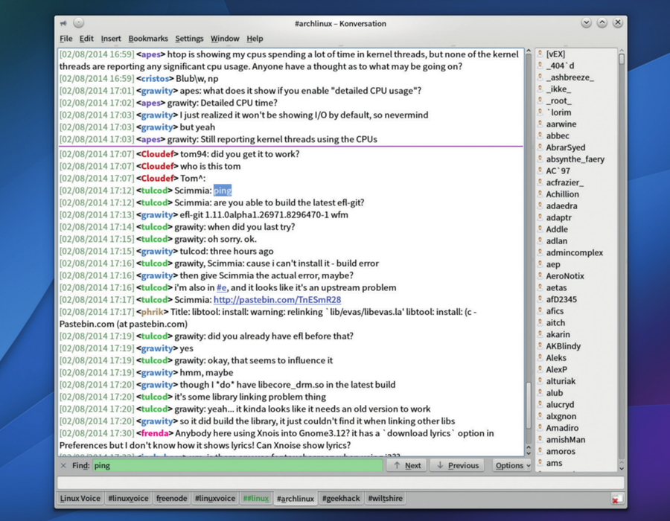Select AlexP in the nickname list

coord(557,369)
